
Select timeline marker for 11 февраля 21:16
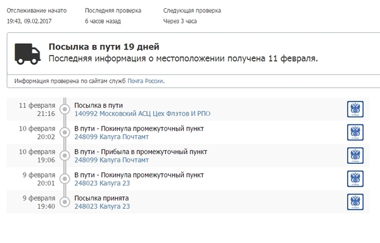pyautogui.click(x=65, y=109)
